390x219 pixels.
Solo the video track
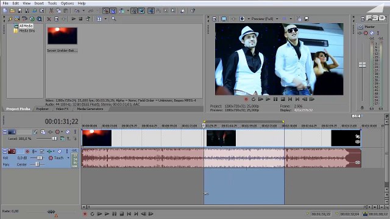pyautogui.click(x=75, y=132)
